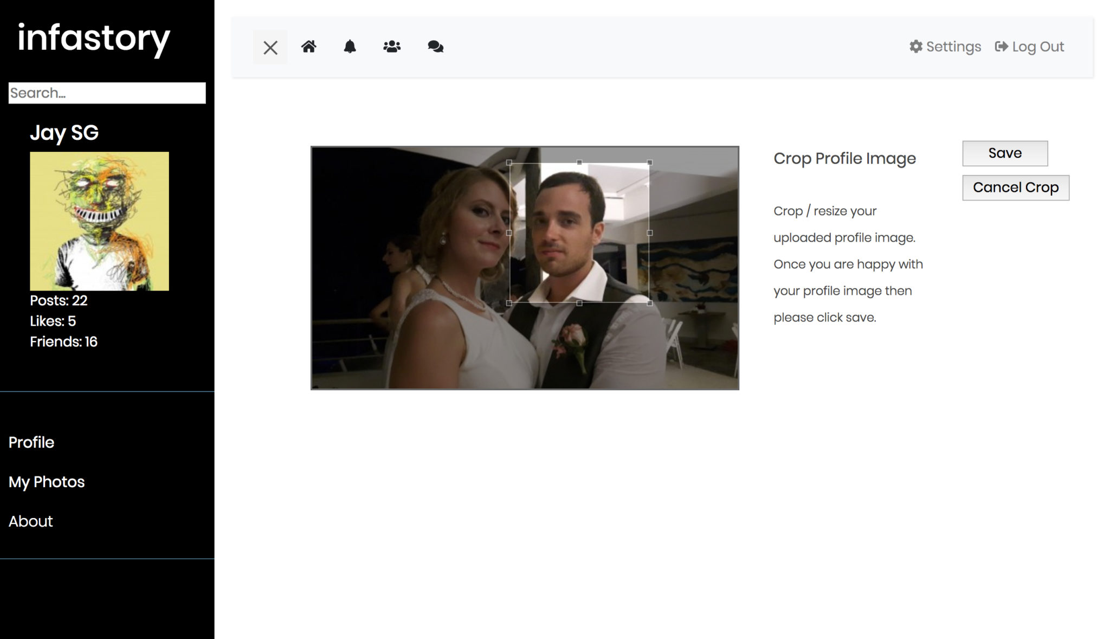The height and width of the screenshot is (639, 1110).
Task: Click the Jay SG profile avatar
Action: pyautogui.click(x=99, y=221)
